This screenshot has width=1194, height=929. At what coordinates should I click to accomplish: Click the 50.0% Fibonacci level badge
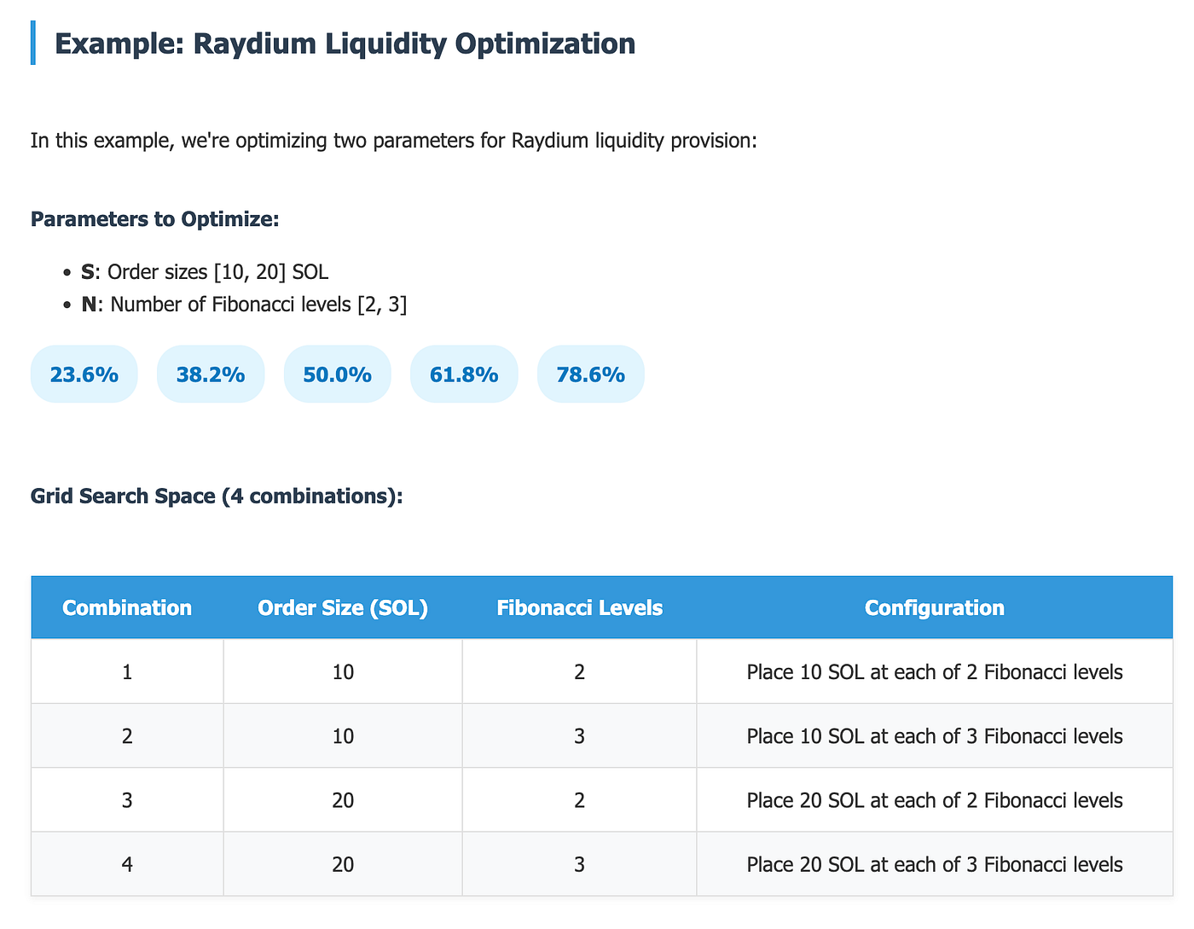(337, 374)
